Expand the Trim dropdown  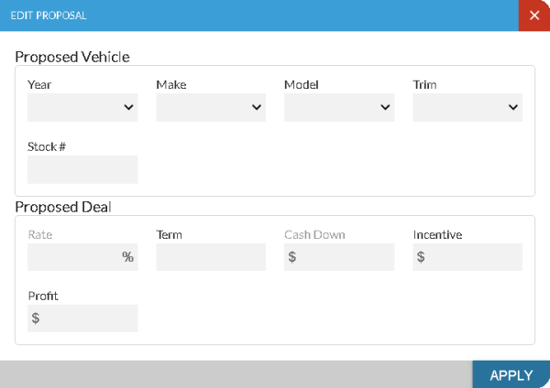tap(467, 108)
